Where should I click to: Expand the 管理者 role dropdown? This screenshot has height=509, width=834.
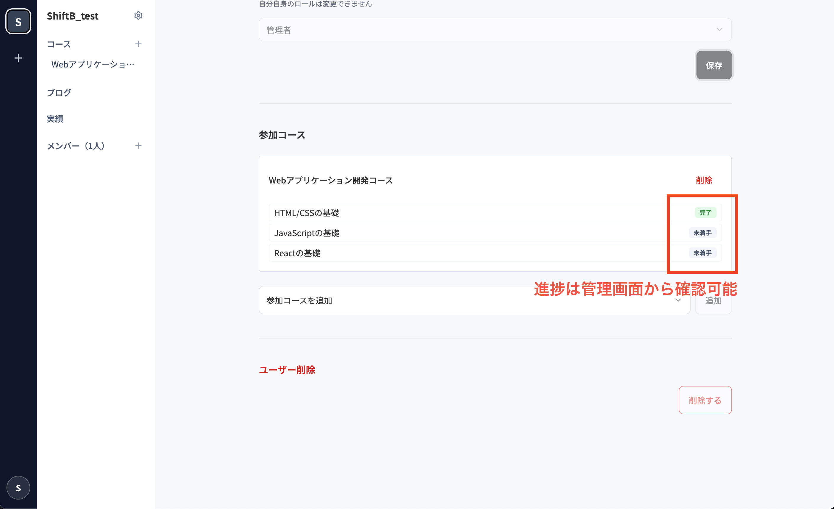pos(495,30)
